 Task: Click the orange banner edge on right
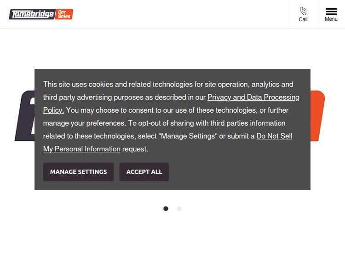[318, 115]
